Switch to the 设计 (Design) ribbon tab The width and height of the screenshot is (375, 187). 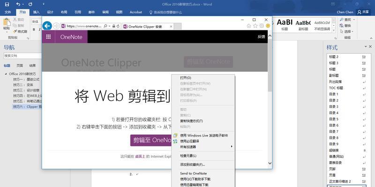click(x=50, y=12)
